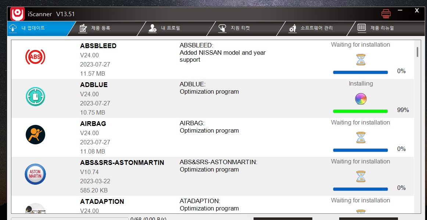Click the notepad pencil icon in 제품 등록

(83, 28)
